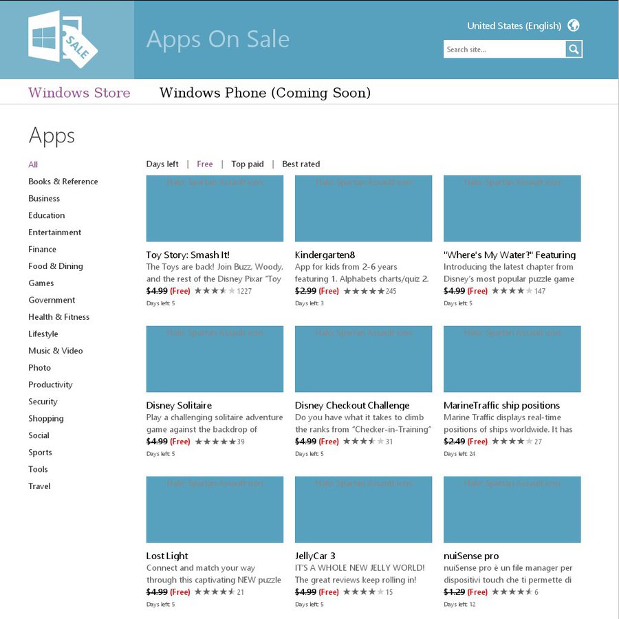Open the Where's My Water? thumbnail image
This screenshot has width=619, height=619.
click(x=512, y=208)
